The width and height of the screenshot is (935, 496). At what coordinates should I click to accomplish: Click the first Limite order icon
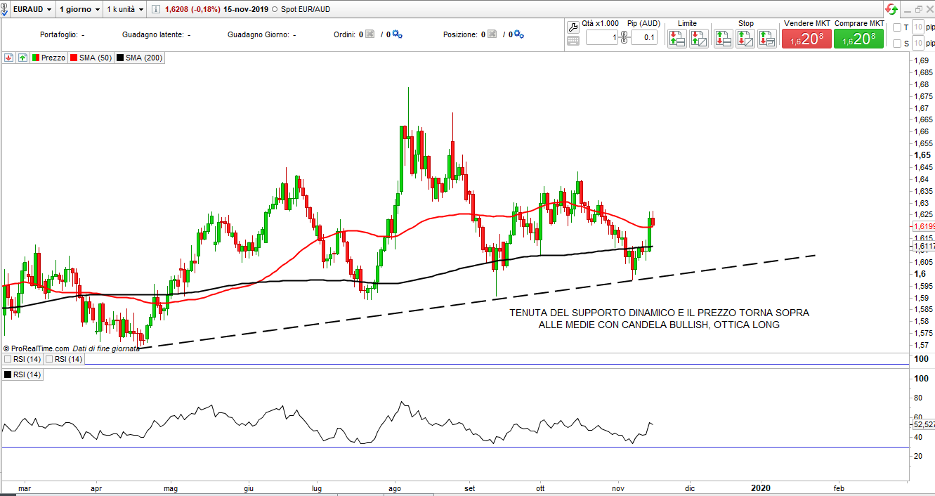pyautogui.click(x=676, y=39)
